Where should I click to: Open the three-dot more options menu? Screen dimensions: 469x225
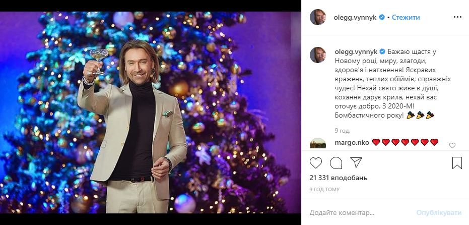[457, 17]
